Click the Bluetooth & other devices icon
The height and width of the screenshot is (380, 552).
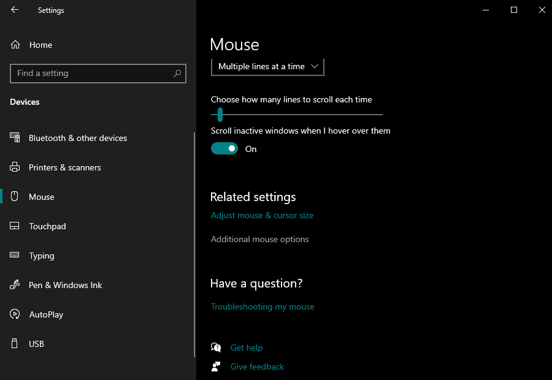pos(15,138)
